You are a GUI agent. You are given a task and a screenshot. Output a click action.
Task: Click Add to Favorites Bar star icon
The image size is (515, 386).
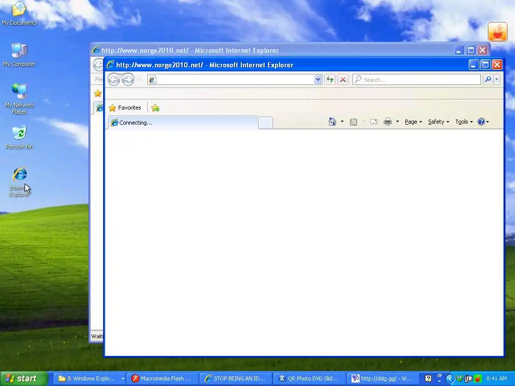[x=155, y=108]
